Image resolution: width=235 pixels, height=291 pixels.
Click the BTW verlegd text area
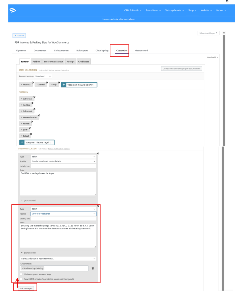(58, 183)
